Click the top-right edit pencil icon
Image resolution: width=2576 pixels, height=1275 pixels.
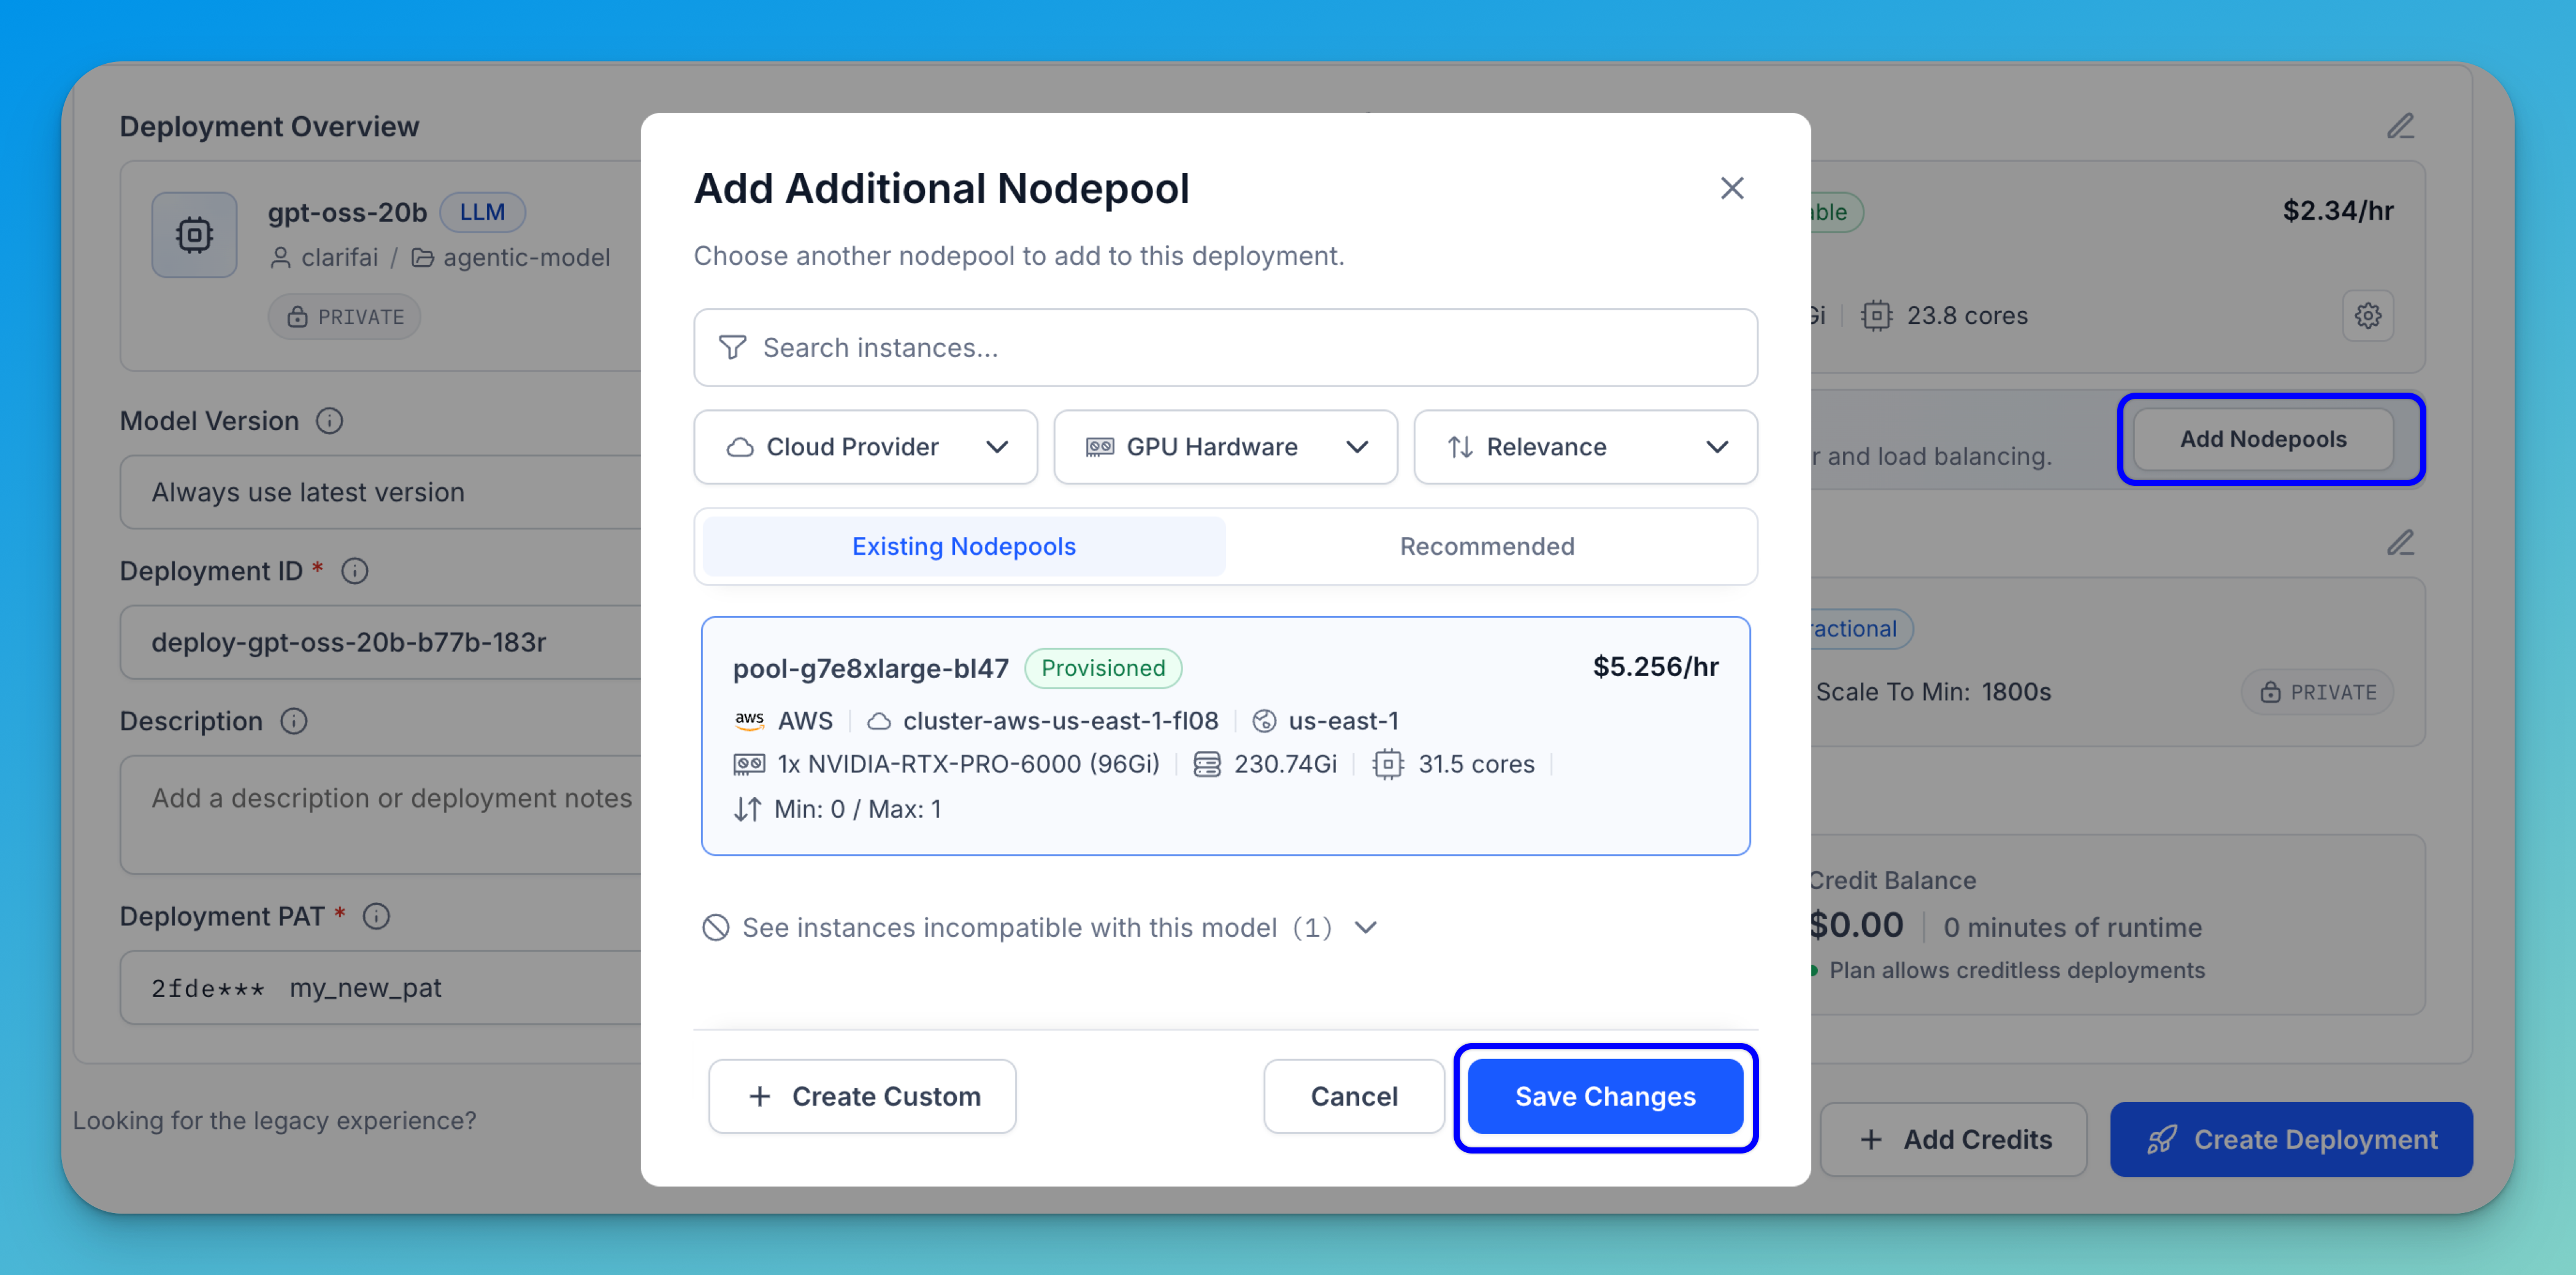(x=2400, y=127)
